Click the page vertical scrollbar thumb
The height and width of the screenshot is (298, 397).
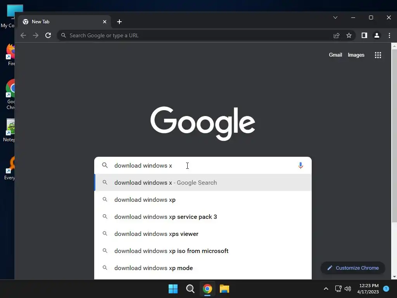coord(394,135)
